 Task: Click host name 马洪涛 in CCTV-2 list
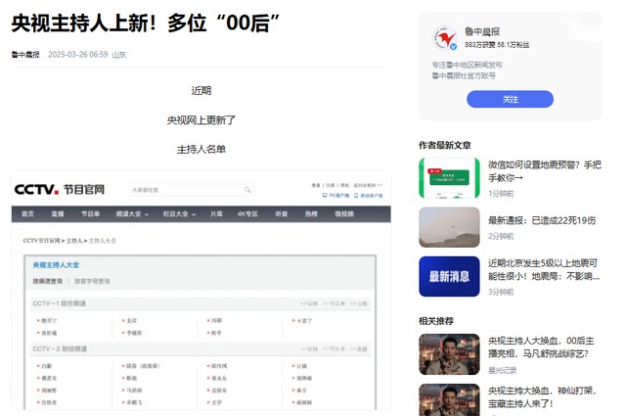pos(134,391)
